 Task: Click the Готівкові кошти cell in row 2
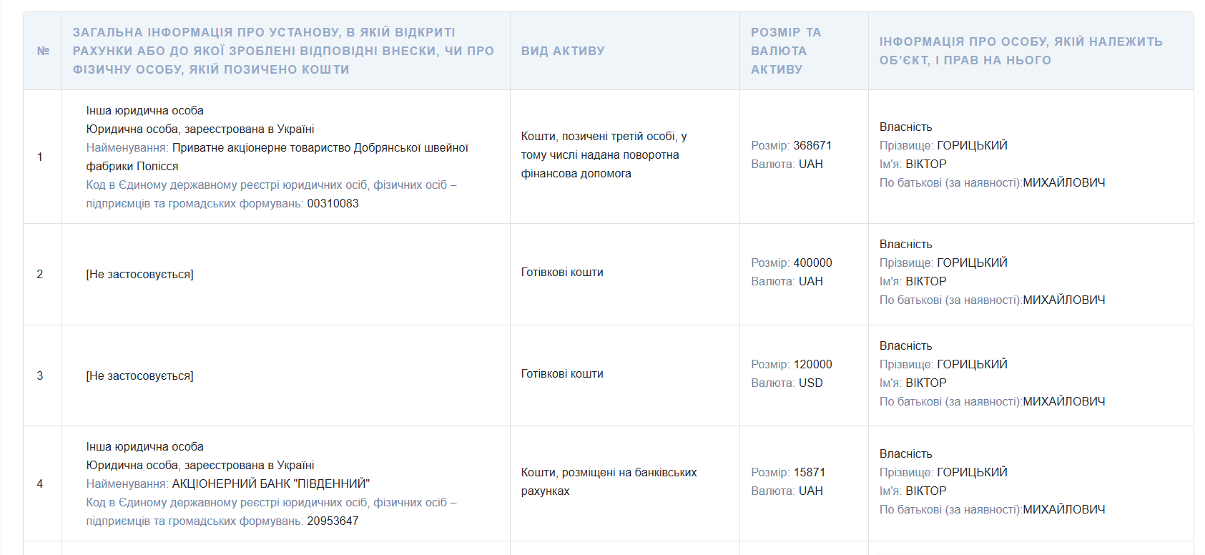point(562,272)
